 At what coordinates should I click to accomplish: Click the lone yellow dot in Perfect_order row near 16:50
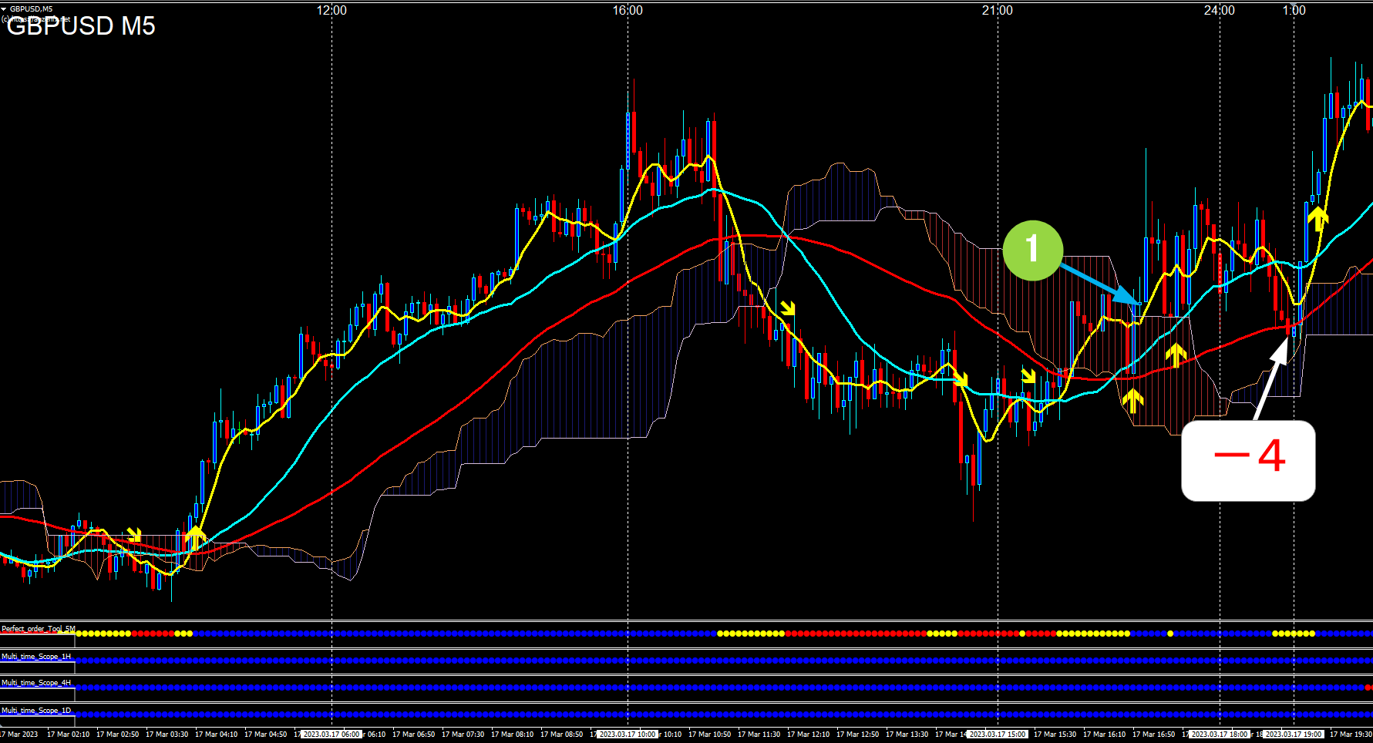click(1170, 634)
